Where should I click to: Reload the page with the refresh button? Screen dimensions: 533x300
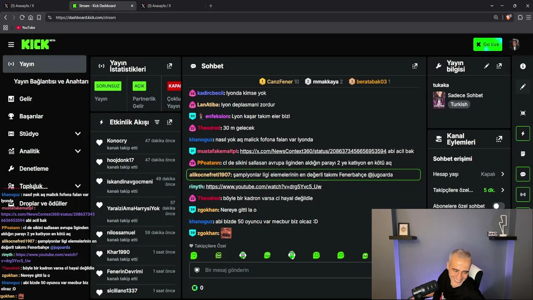click(22, 17)
